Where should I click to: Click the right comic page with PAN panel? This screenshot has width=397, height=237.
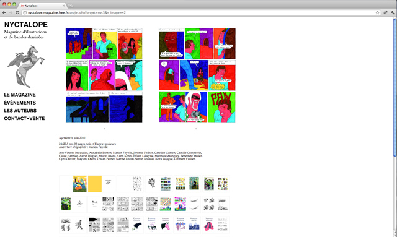coord(197,75)
